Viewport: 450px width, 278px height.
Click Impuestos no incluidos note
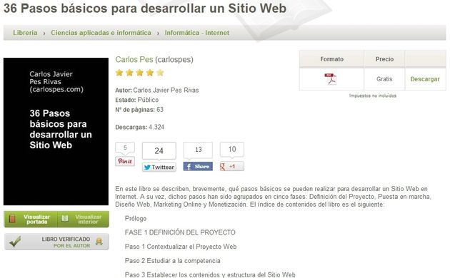point(373,96)
